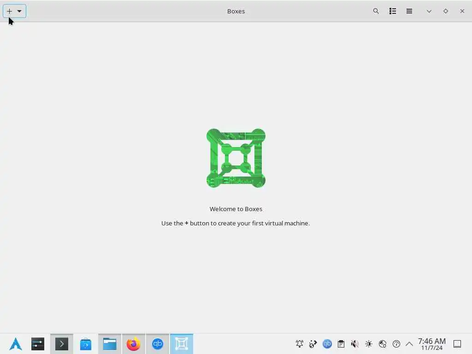Click the show desktop button
The height and width of the screenshot is (354, 472).
[457, 344]
